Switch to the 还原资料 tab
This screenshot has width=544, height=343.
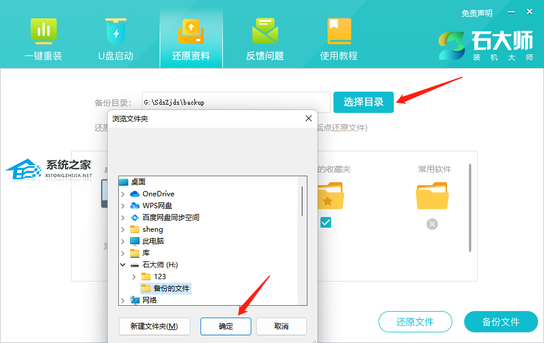(x=191, y=38)
